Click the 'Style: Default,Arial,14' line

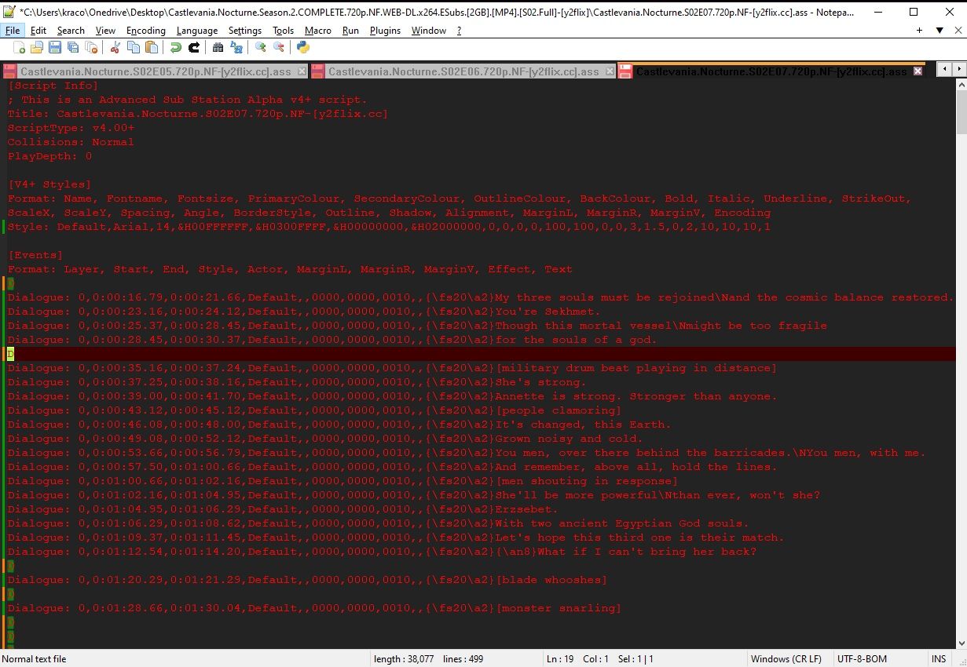point(390,227)
